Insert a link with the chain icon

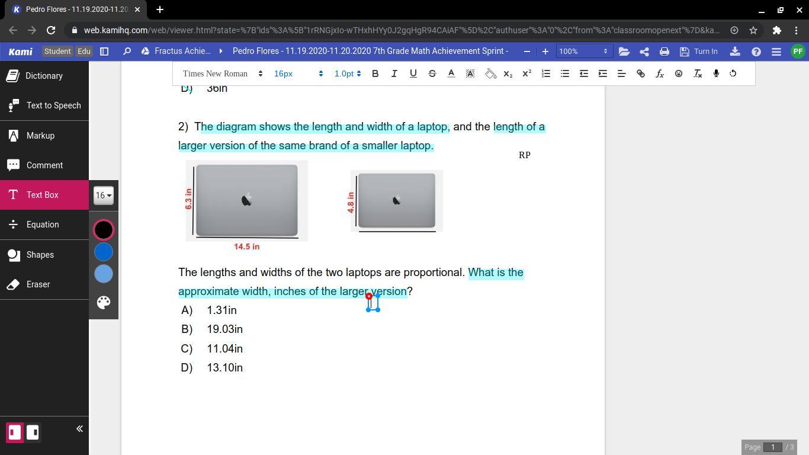pyautogui.click(x=640, y=73)
